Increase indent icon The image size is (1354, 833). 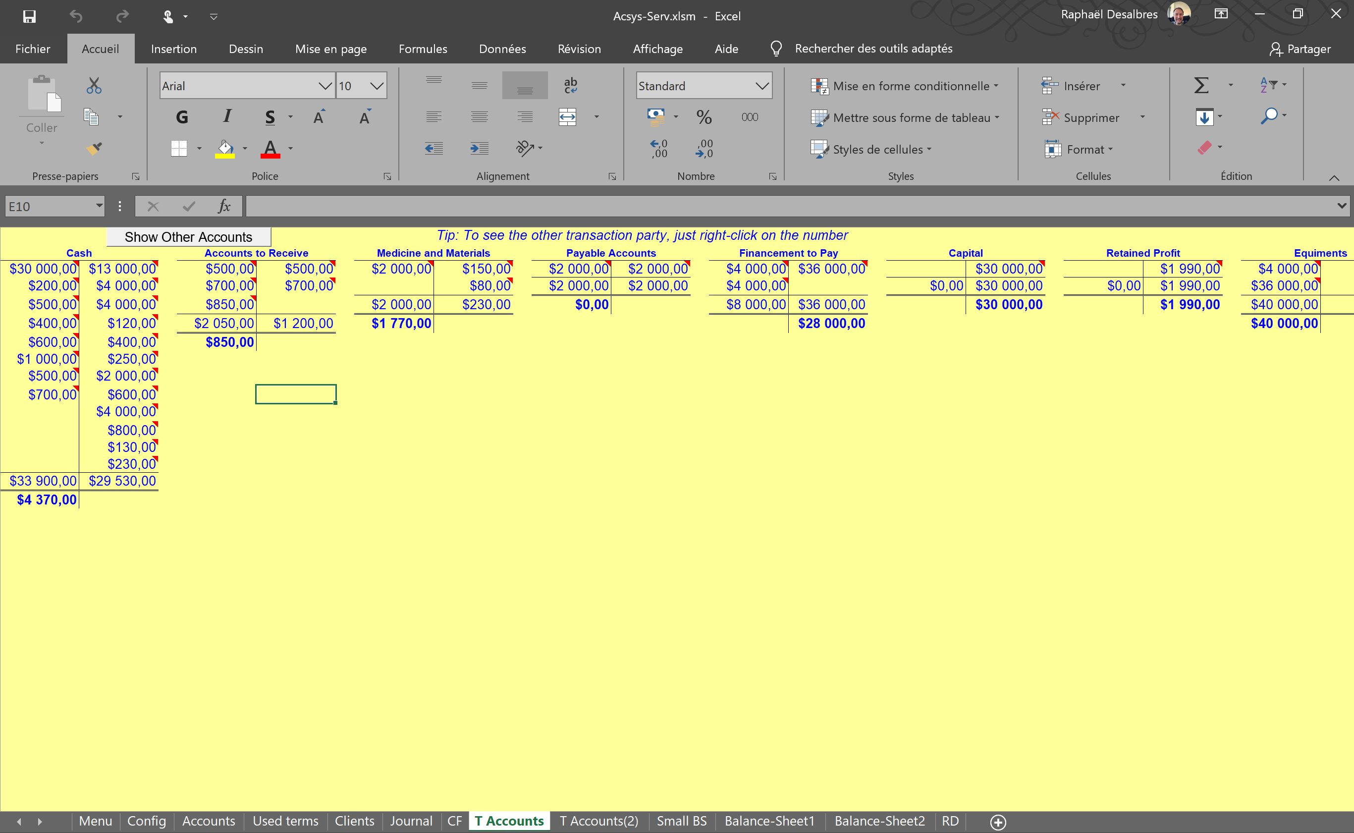[480, 148]
